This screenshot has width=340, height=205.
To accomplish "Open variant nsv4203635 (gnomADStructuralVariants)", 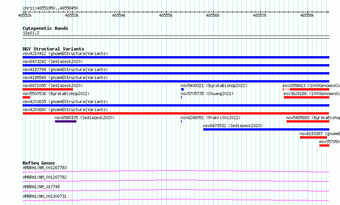I will (65, 102).
